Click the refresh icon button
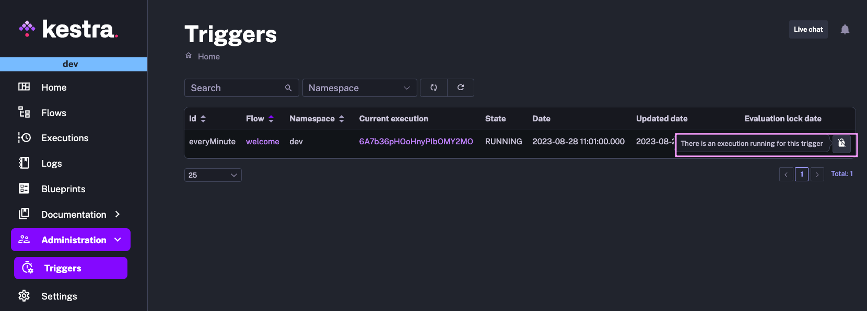Screen dimensions: 867x311 (461, 88)
